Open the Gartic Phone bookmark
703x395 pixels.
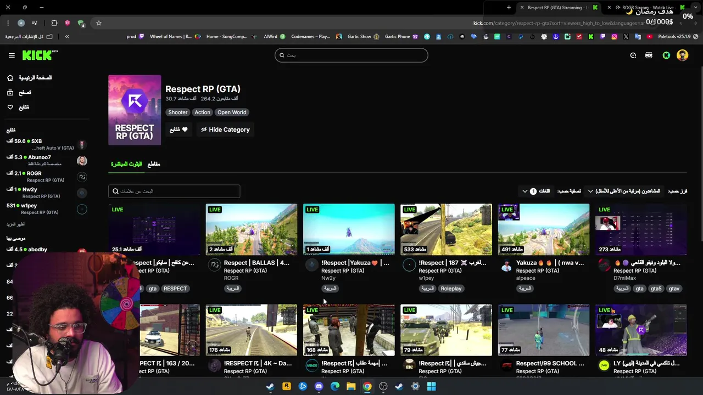pyautogui.click(x=401, y=37)
